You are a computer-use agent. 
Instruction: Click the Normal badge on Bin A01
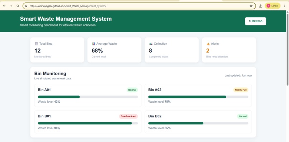tap(132, 90)
